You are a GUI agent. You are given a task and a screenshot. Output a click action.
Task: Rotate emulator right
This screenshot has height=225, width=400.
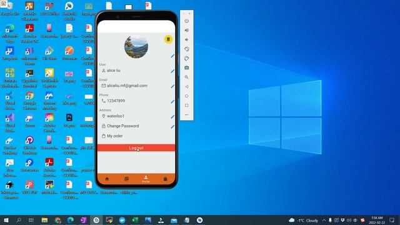tap(186, 58)
